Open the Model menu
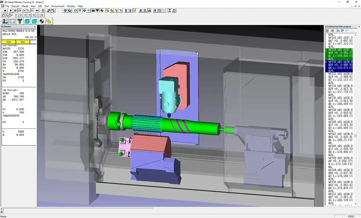The width and height of the screenshot is (361, 218). (25, 6)
